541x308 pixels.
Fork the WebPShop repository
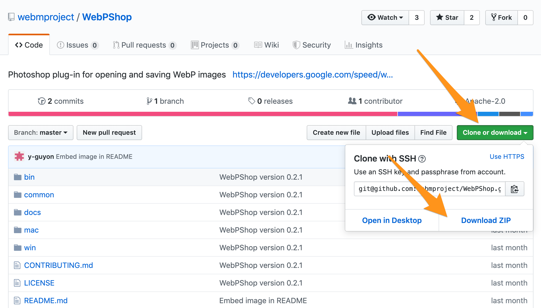[502, 17]
